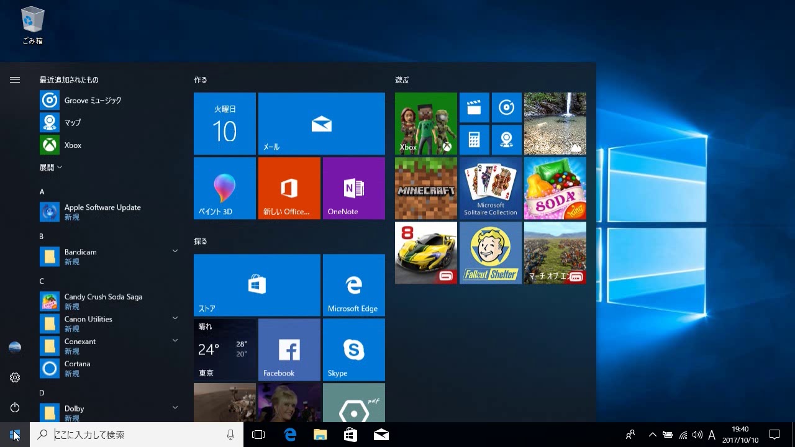This screenshot has height=447, width=795.
Task: Open the Tokyo weather tile
Action: click(225, 350)
